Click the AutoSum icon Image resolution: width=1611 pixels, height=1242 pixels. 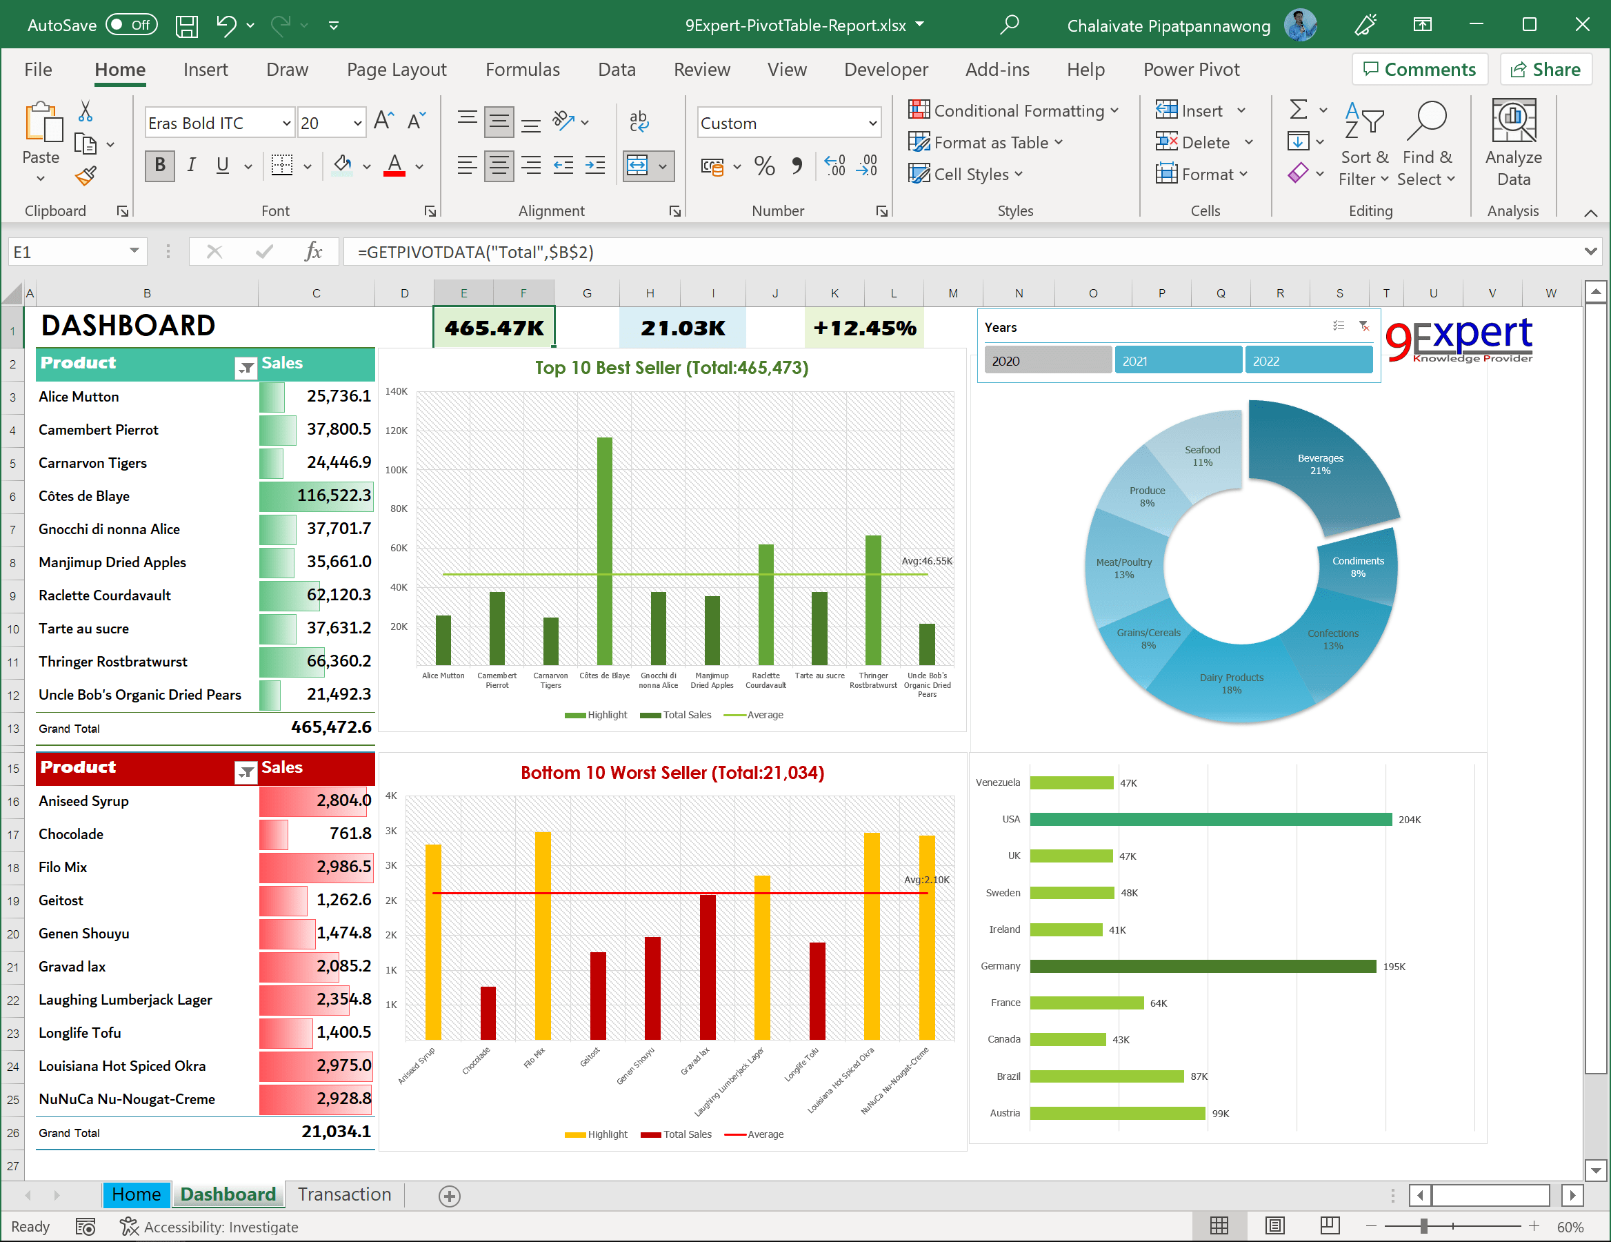point(1298,109)
